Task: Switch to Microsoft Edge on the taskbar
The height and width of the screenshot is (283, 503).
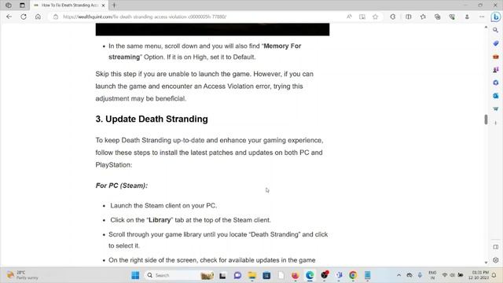Action: 310,275
